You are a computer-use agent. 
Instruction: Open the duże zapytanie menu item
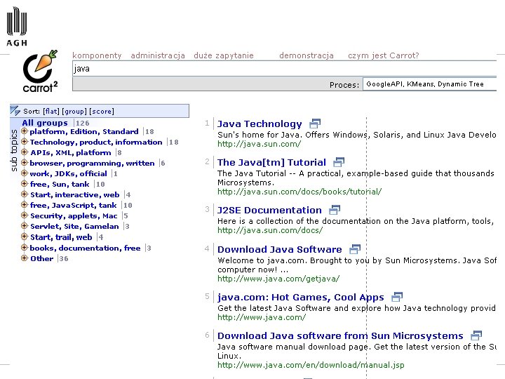224,55
